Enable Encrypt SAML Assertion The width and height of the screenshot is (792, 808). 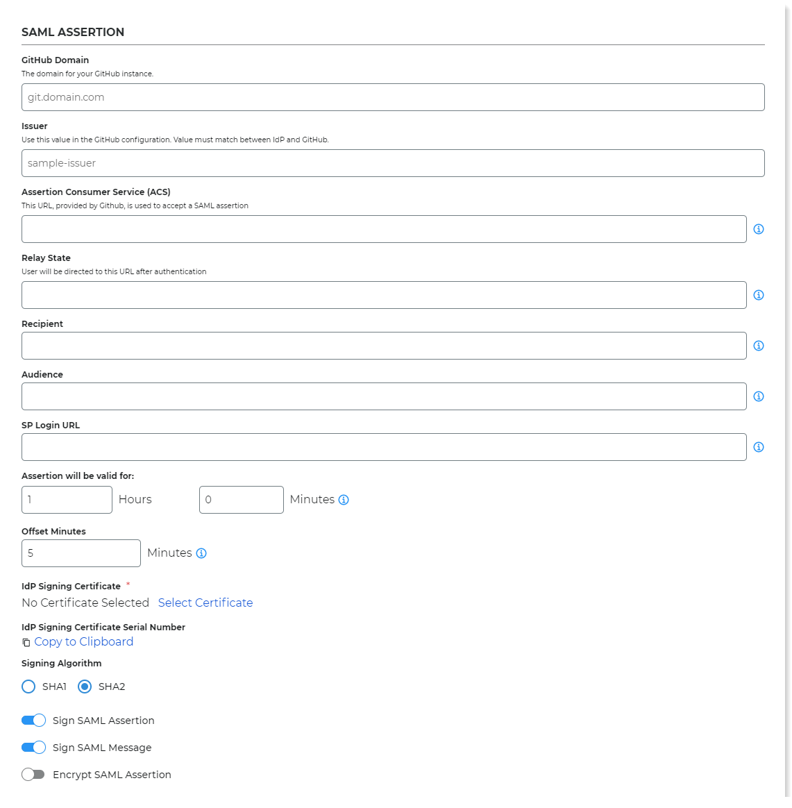tap(33, 774)
